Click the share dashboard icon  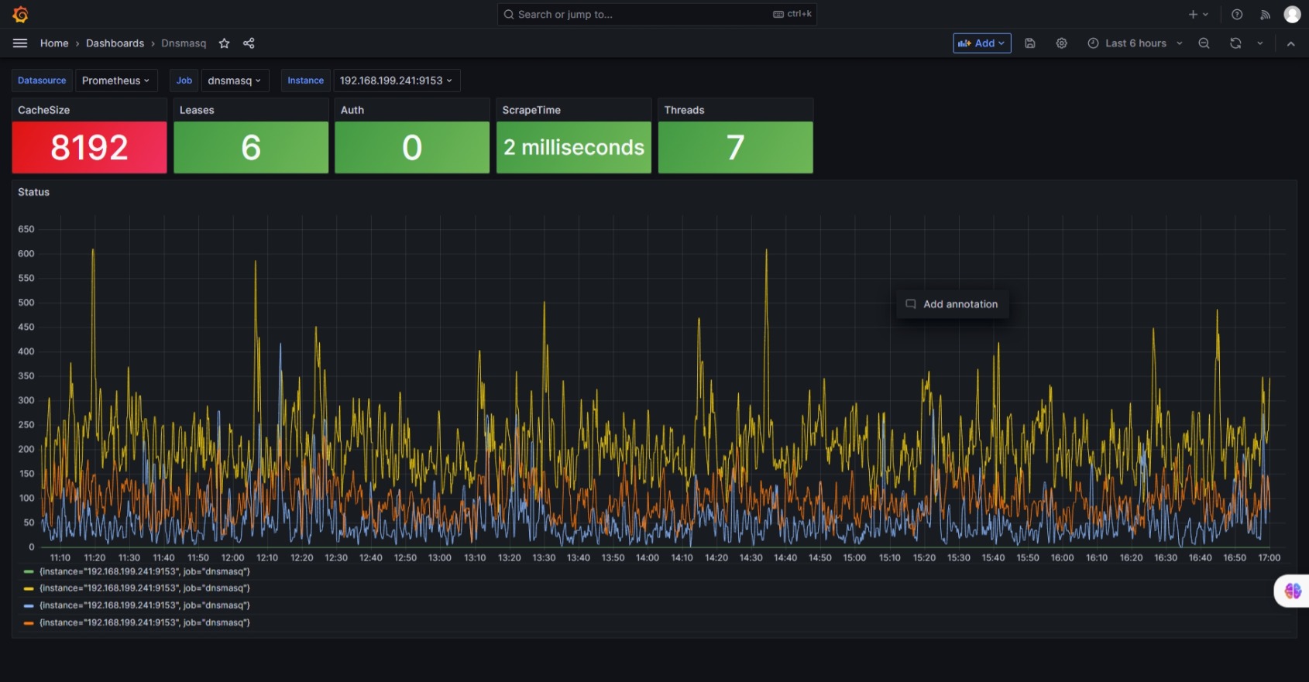249,43
